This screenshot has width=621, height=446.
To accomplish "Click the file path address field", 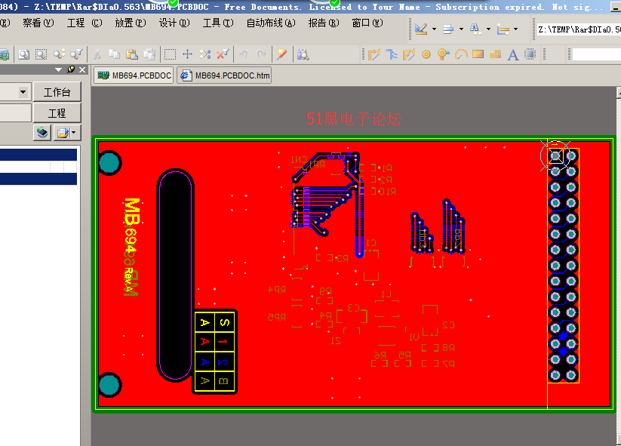I will pyautogui.click(x=579, y=29).
